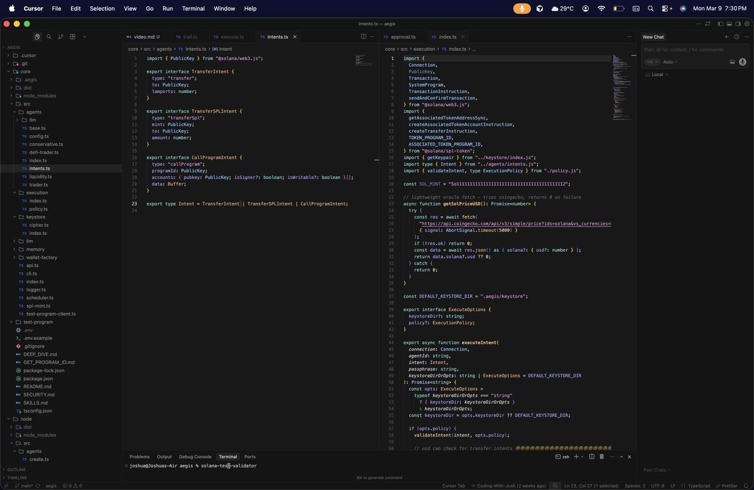Show chat history clock icon
The image size is (754, 490).
736,37
